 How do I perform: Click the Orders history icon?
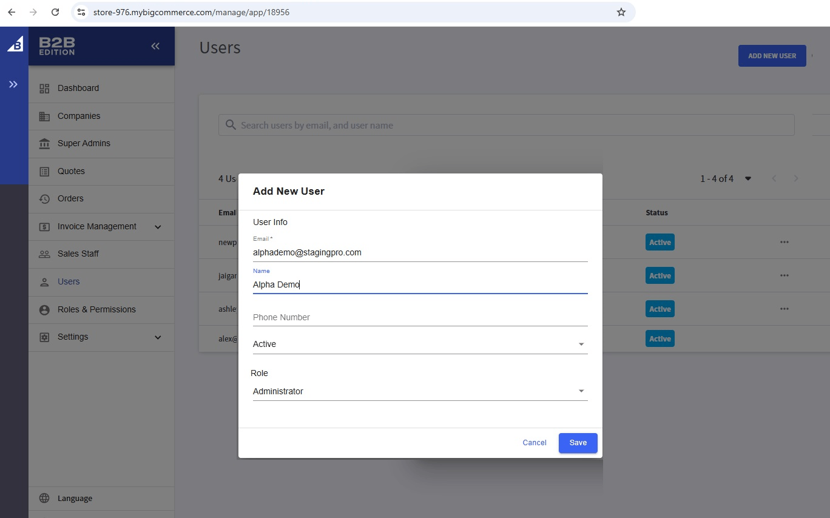coord(44,199)
